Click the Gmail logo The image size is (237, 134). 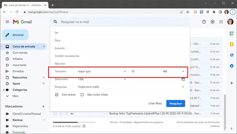click(22, 22)
